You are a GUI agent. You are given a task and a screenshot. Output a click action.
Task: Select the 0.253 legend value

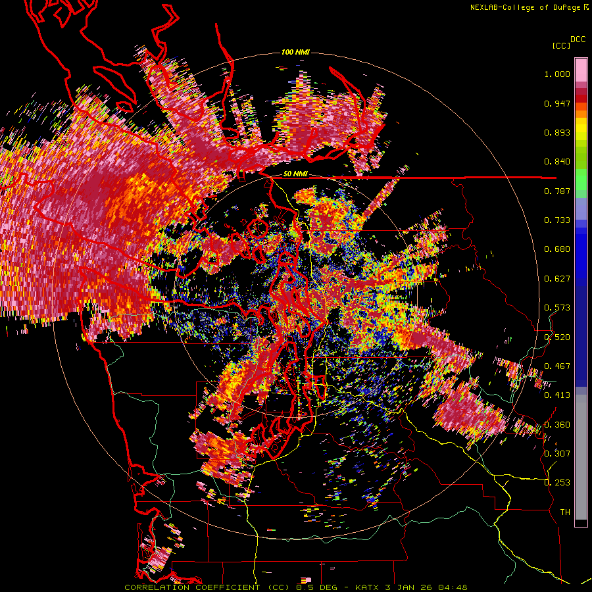tap(557, 483)
